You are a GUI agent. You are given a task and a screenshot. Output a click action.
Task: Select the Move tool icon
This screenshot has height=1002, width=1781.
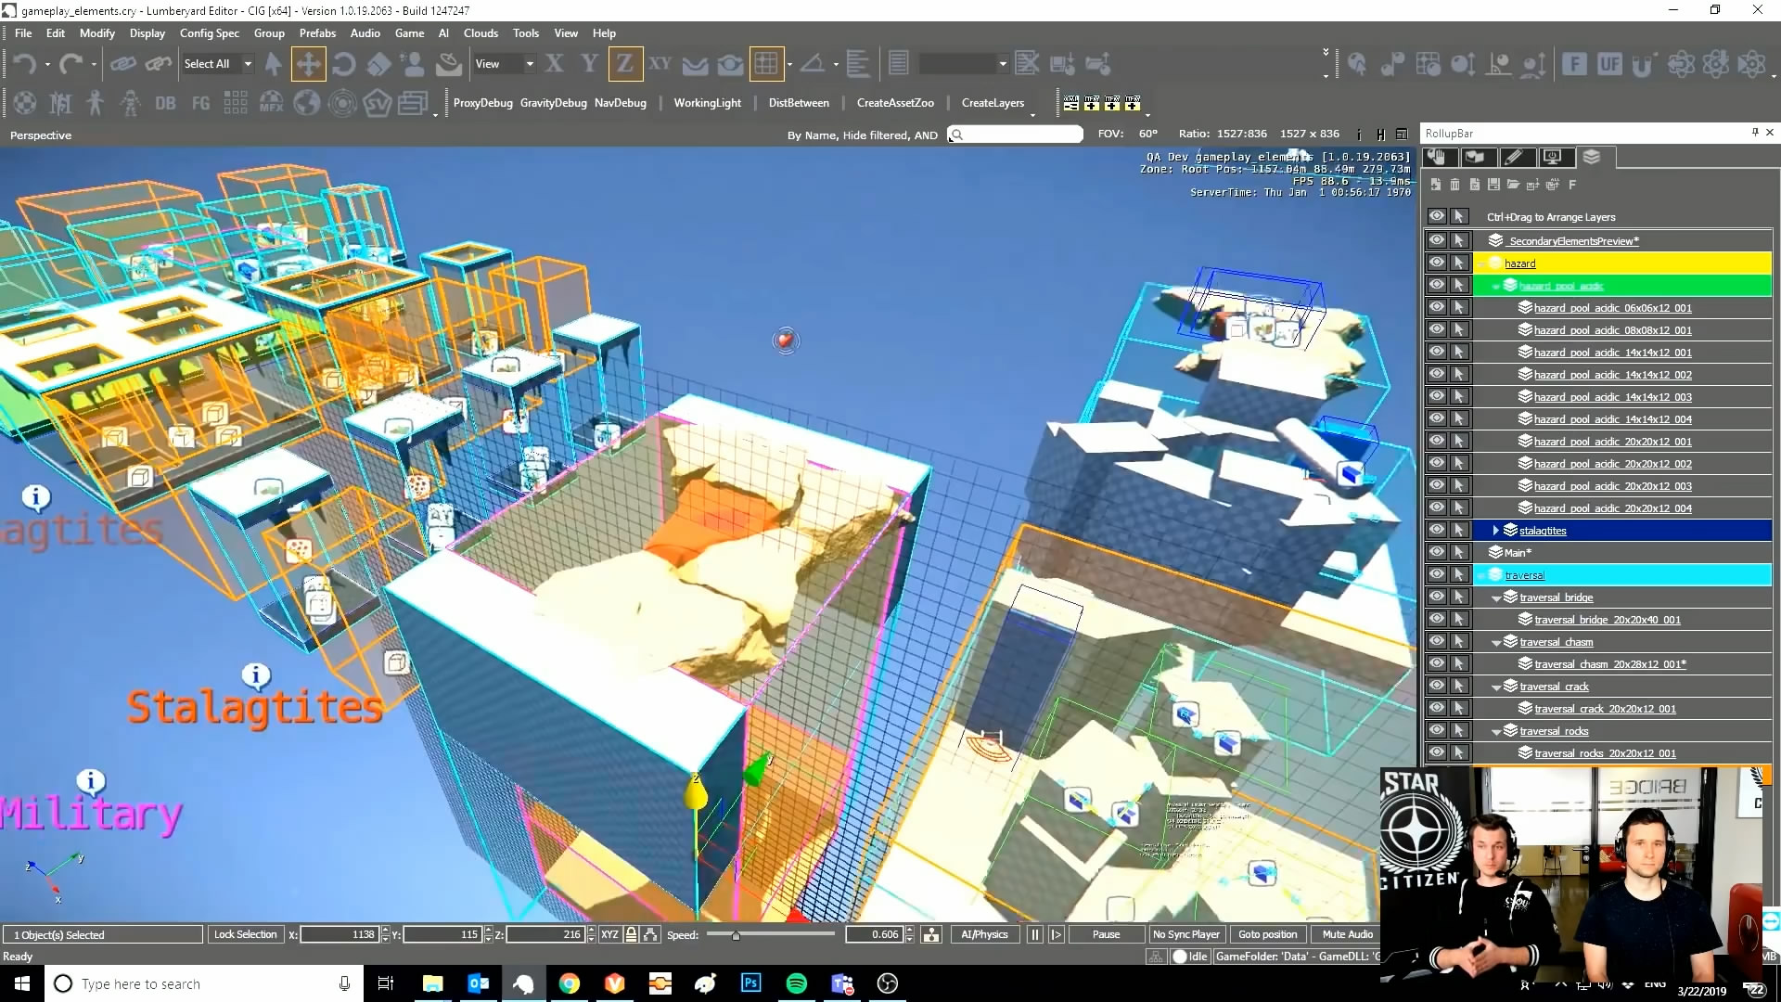tap(308, 64)
